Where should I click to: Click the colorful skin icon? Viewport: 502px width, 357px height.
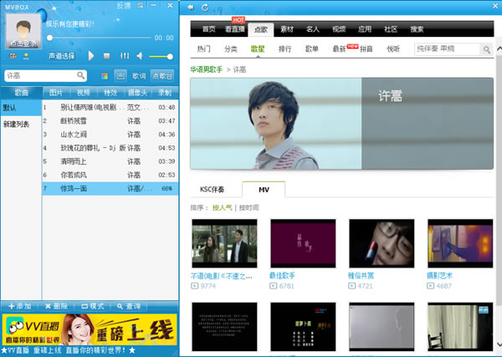(x=105, y=75)
